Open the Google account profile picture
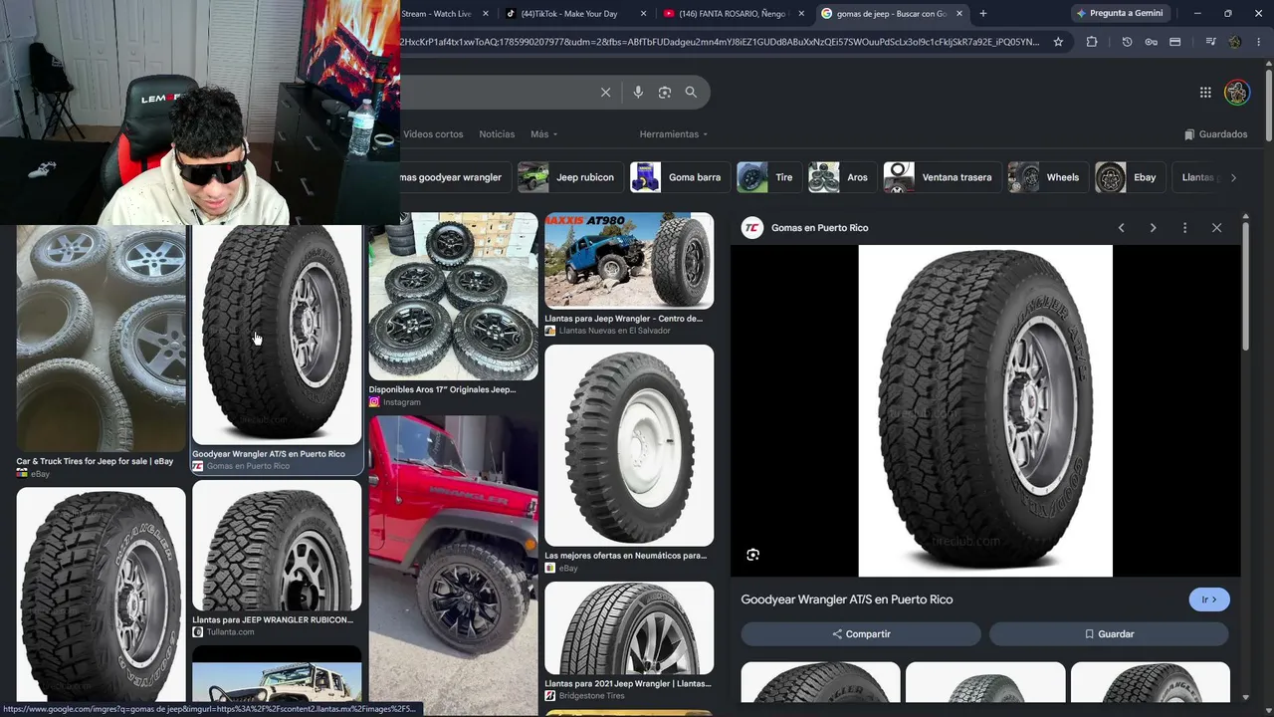1274x717 pixels. pyautogui.click(x=1237, y=93)
